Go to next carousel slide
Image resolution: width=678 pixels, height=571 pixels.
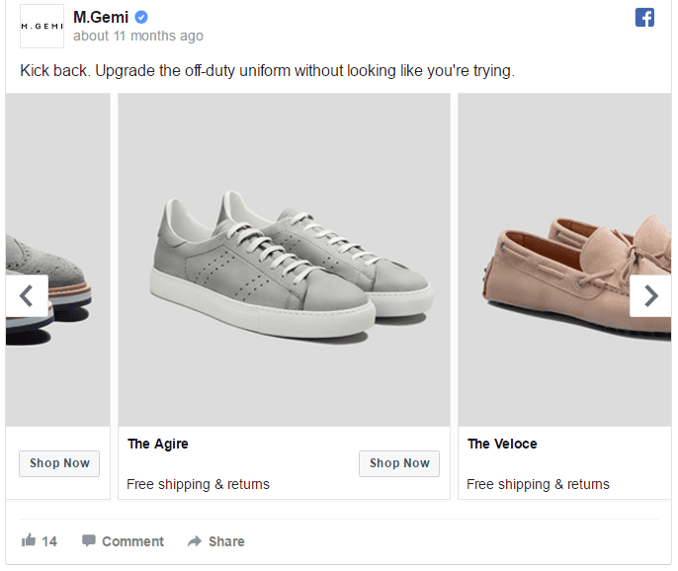click(x=650, y=295)
